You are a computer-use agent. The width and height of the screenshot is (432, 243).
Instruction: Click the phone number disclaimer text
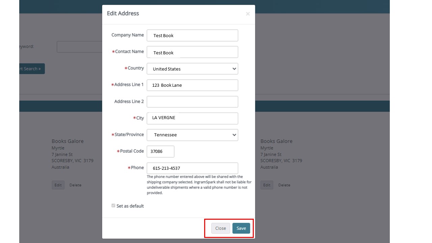199,185
